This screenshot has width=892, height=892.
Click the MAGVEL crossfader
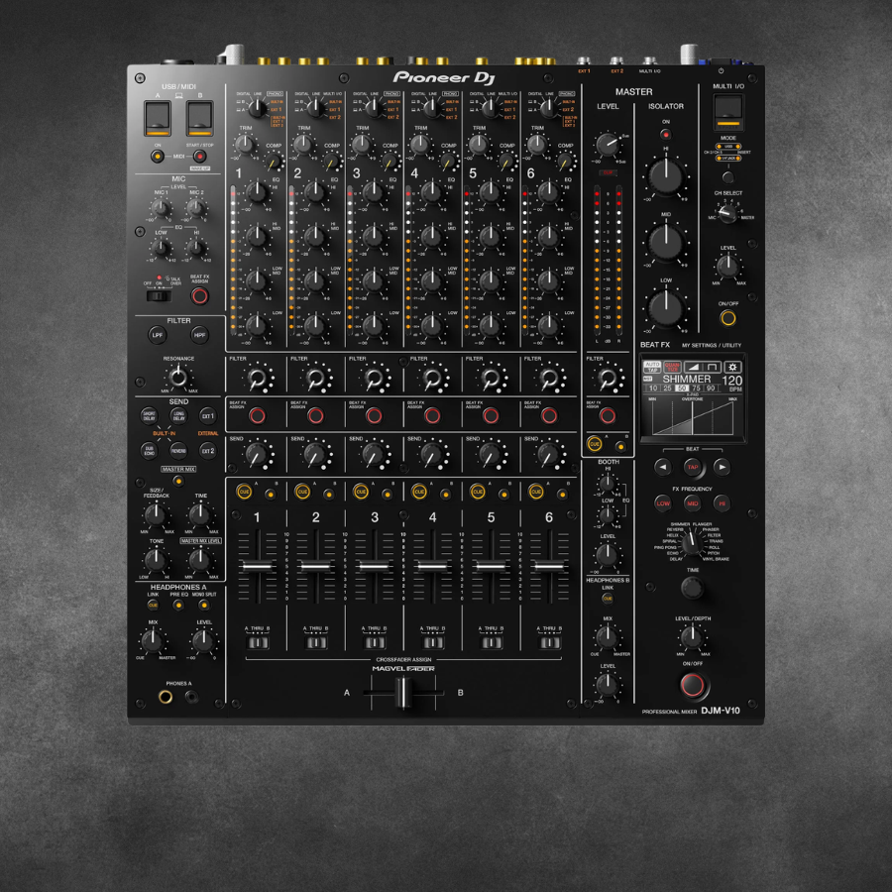(x=402, y=693)
